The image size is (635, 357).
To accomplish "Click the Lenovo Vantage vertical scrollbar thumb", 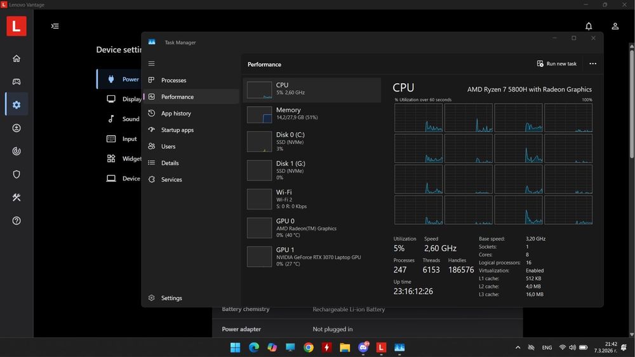I will point(632,104).
